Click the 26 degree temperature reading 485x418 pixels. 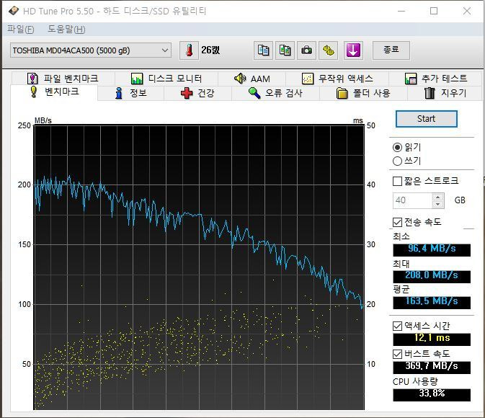pos(210,50)
